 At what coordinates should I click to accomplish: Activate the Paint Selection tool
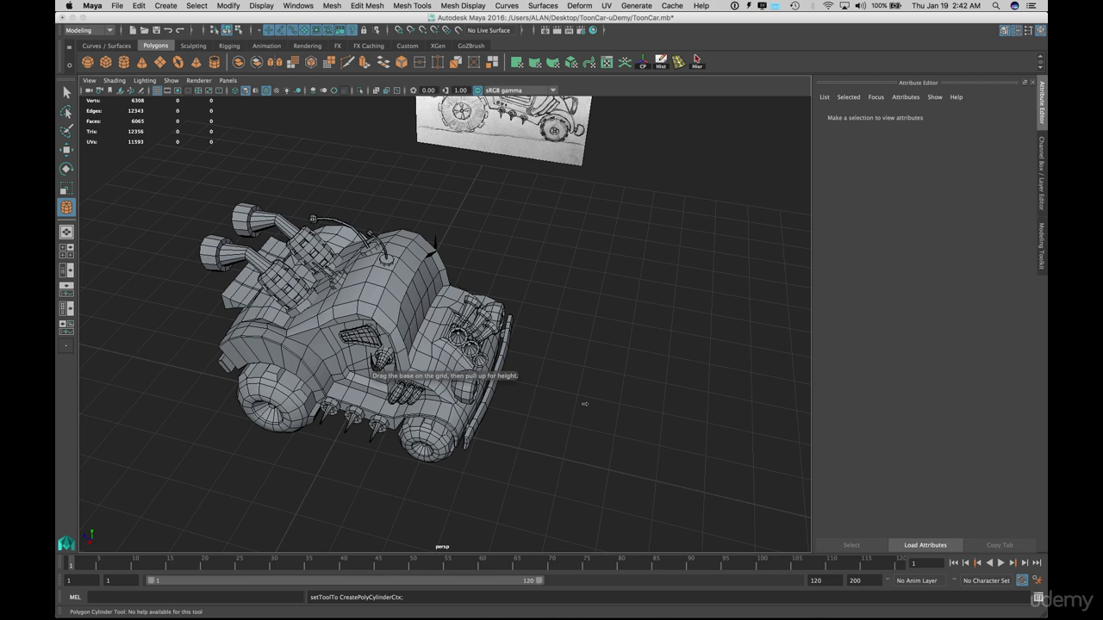pyautogui.click(x=66, y=131)
